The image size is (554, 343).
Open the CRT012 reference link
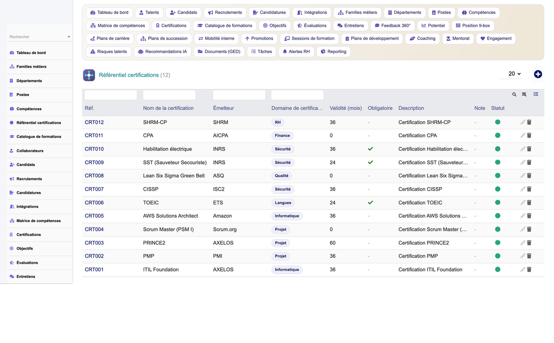[x=94, y=122]
